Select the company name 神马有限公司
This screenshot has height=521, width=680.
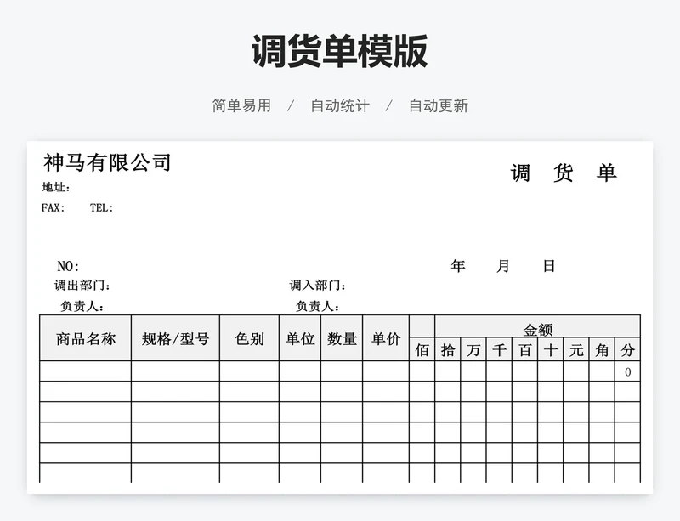tap(107, 162)
